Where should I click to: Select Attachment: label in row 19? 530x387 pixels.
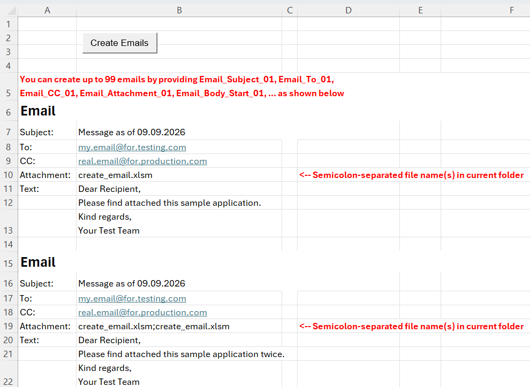point(45,326)
